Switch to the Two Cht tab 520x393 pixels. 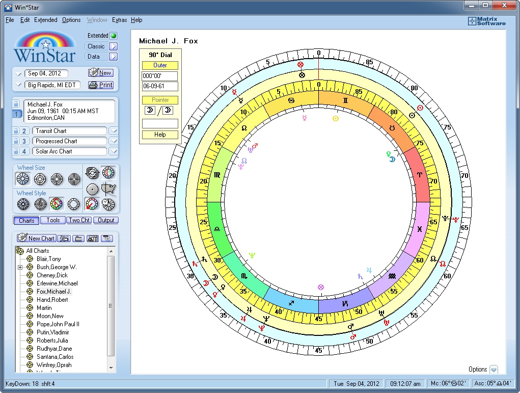pos(79,220)
